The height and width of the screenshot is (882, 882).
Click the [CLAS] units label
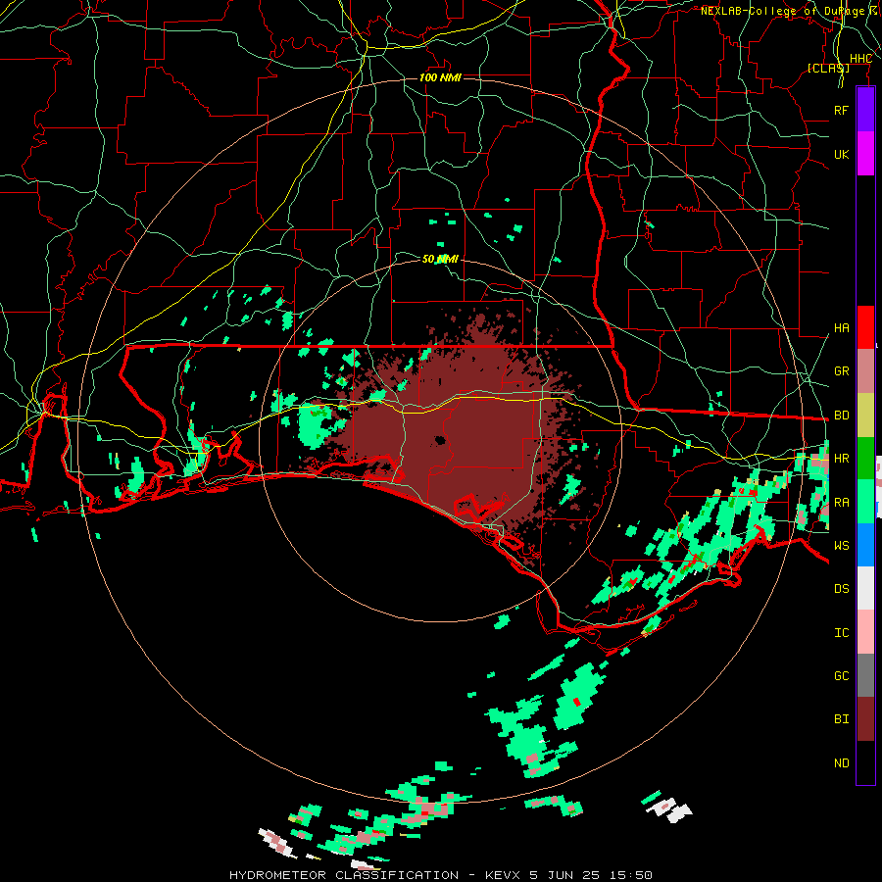(828, 68)
